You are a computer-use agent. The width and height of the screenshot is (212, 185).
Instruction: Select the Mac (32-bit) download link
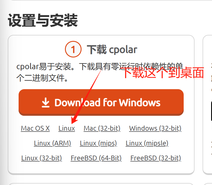coord(102,128)
